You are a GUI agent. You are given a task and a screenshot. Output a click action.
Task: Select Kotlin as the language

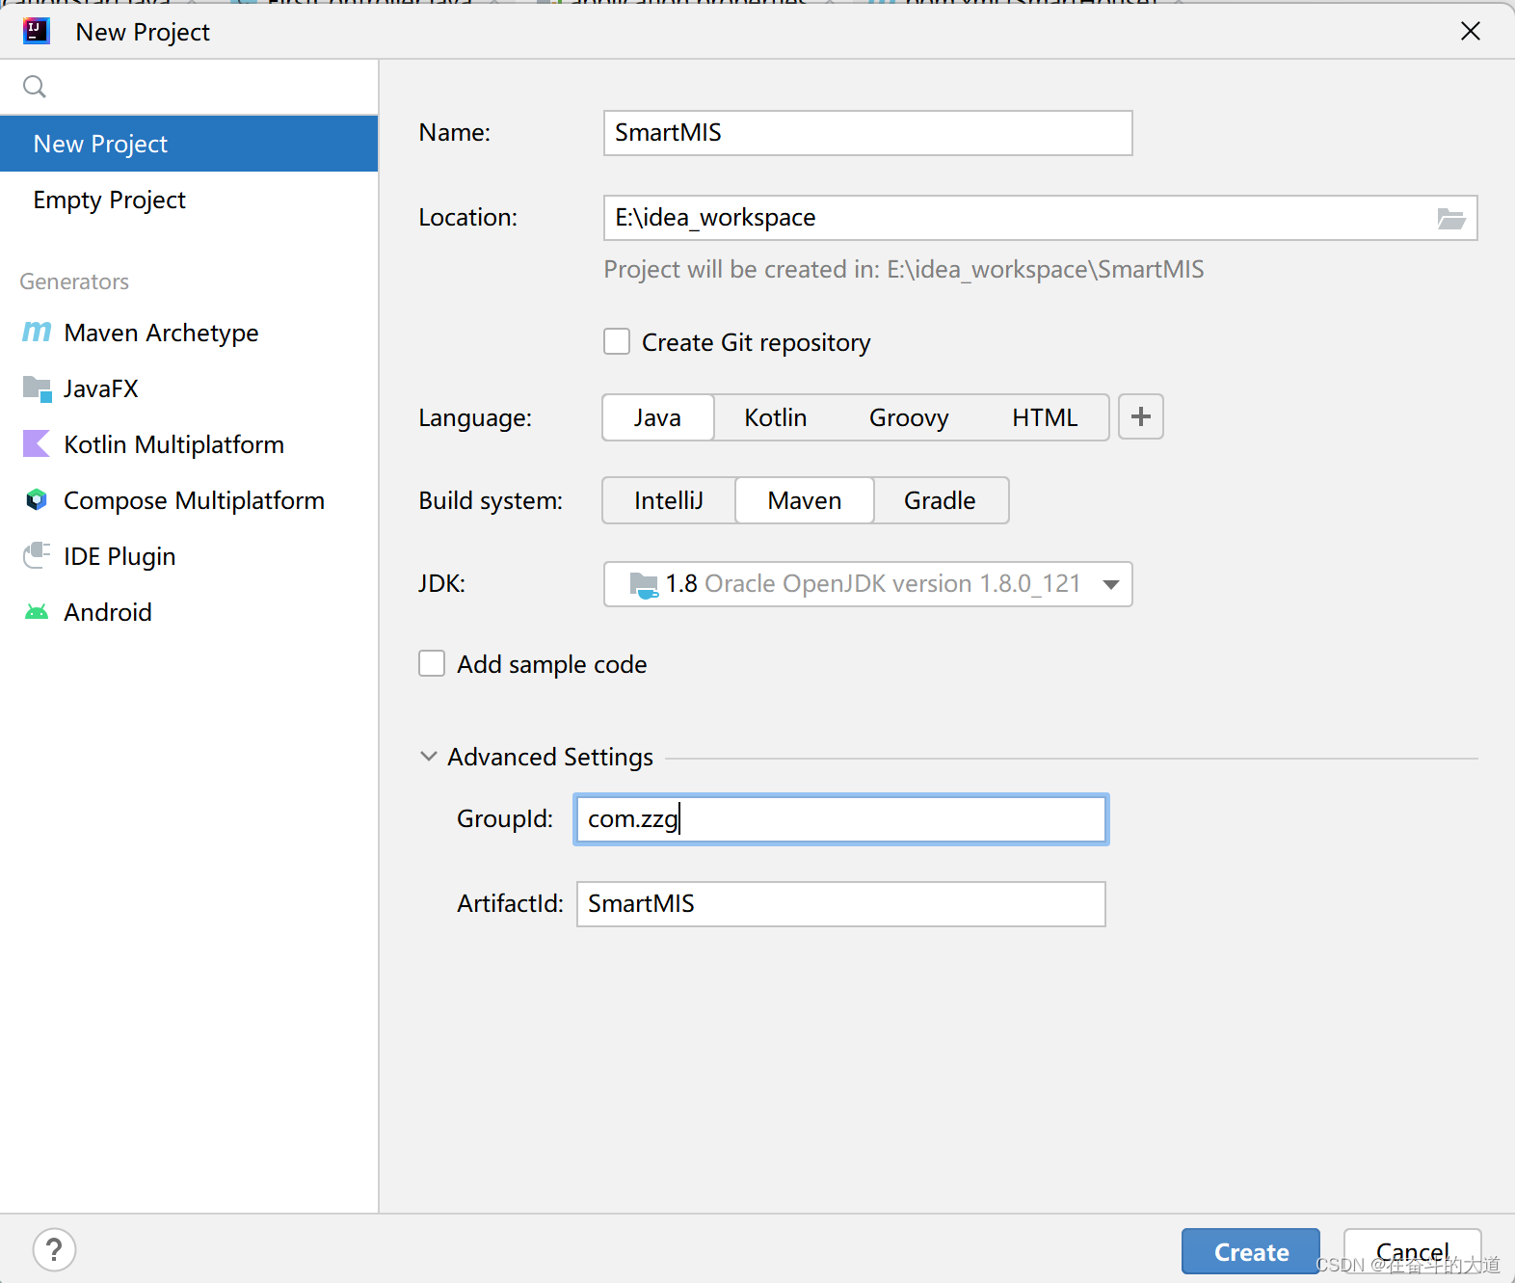click(x=776, y=417)
